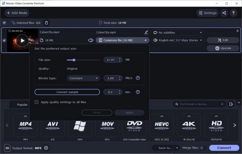Click the Edit button

click(x=223, y=40)
